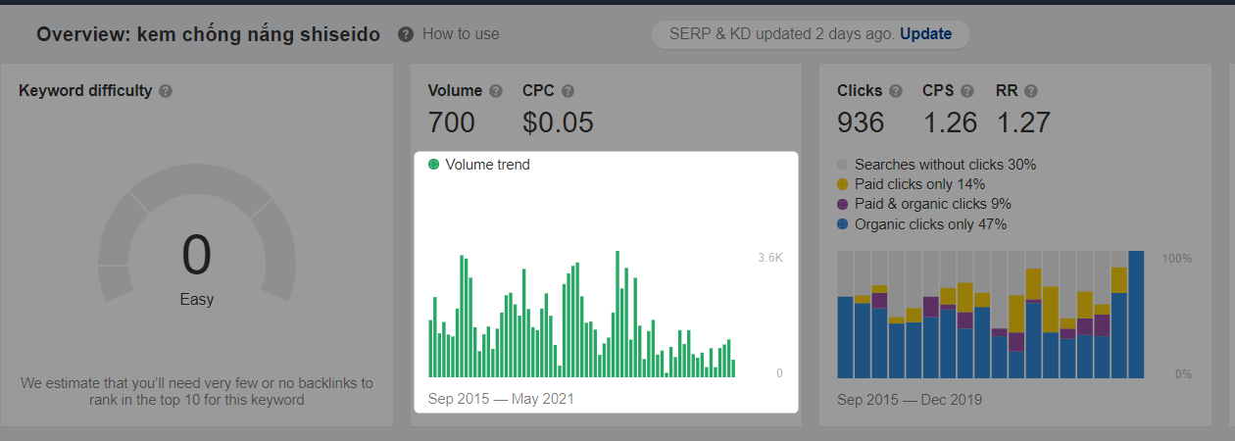Click Update to refresh SERP & KD
1235x441 pixels.
[925, 33]
